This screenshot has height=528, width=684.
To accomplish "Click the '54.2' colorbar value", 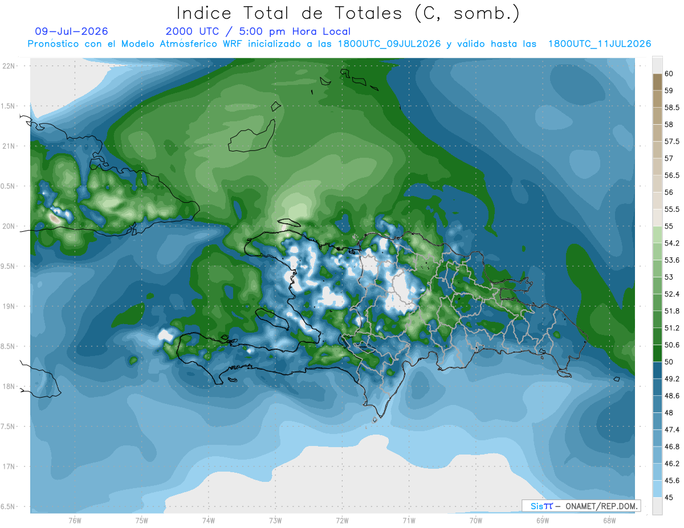I will (672, 243).
